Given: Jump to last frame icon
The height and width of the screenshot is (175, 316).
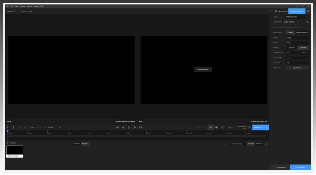Looking at the screenshot, I should click(141, 128).
